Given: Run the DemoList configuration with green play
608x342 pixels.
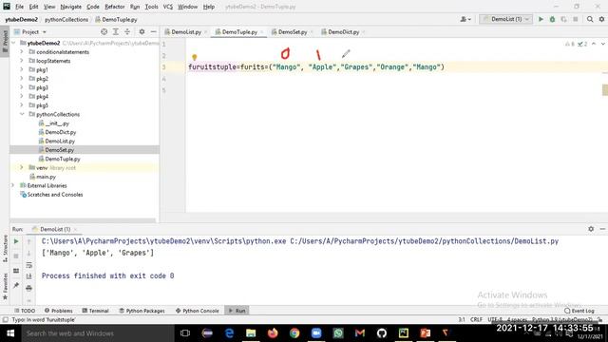Looking at the screenshot, I should [541, 19].
